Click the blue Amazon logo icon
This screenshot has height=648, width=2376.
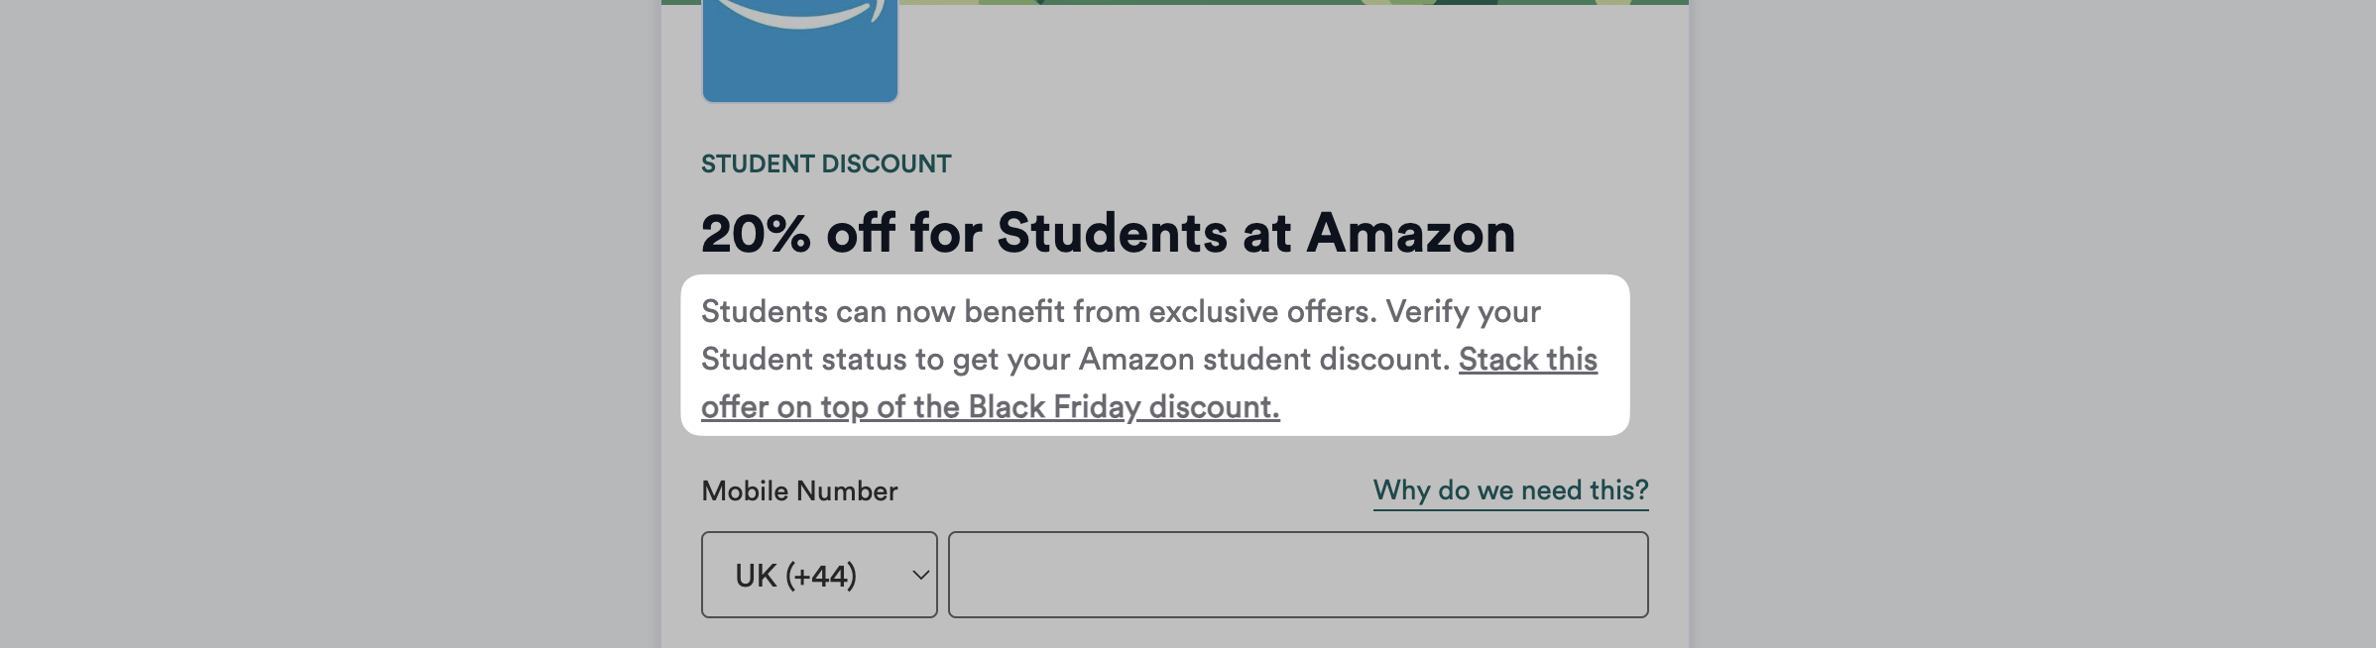(800, 50)
